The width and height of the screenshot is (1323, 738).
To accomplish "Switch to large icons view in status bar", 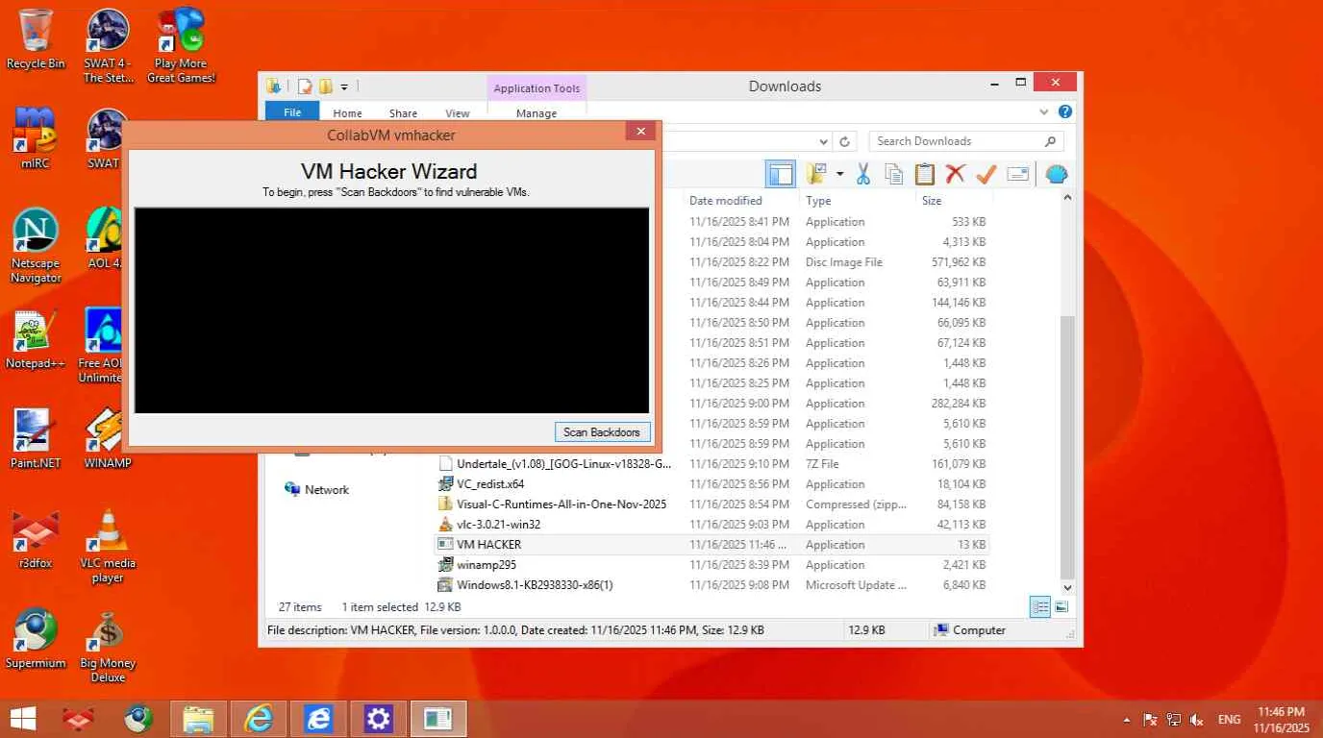I will [1061, 606].
